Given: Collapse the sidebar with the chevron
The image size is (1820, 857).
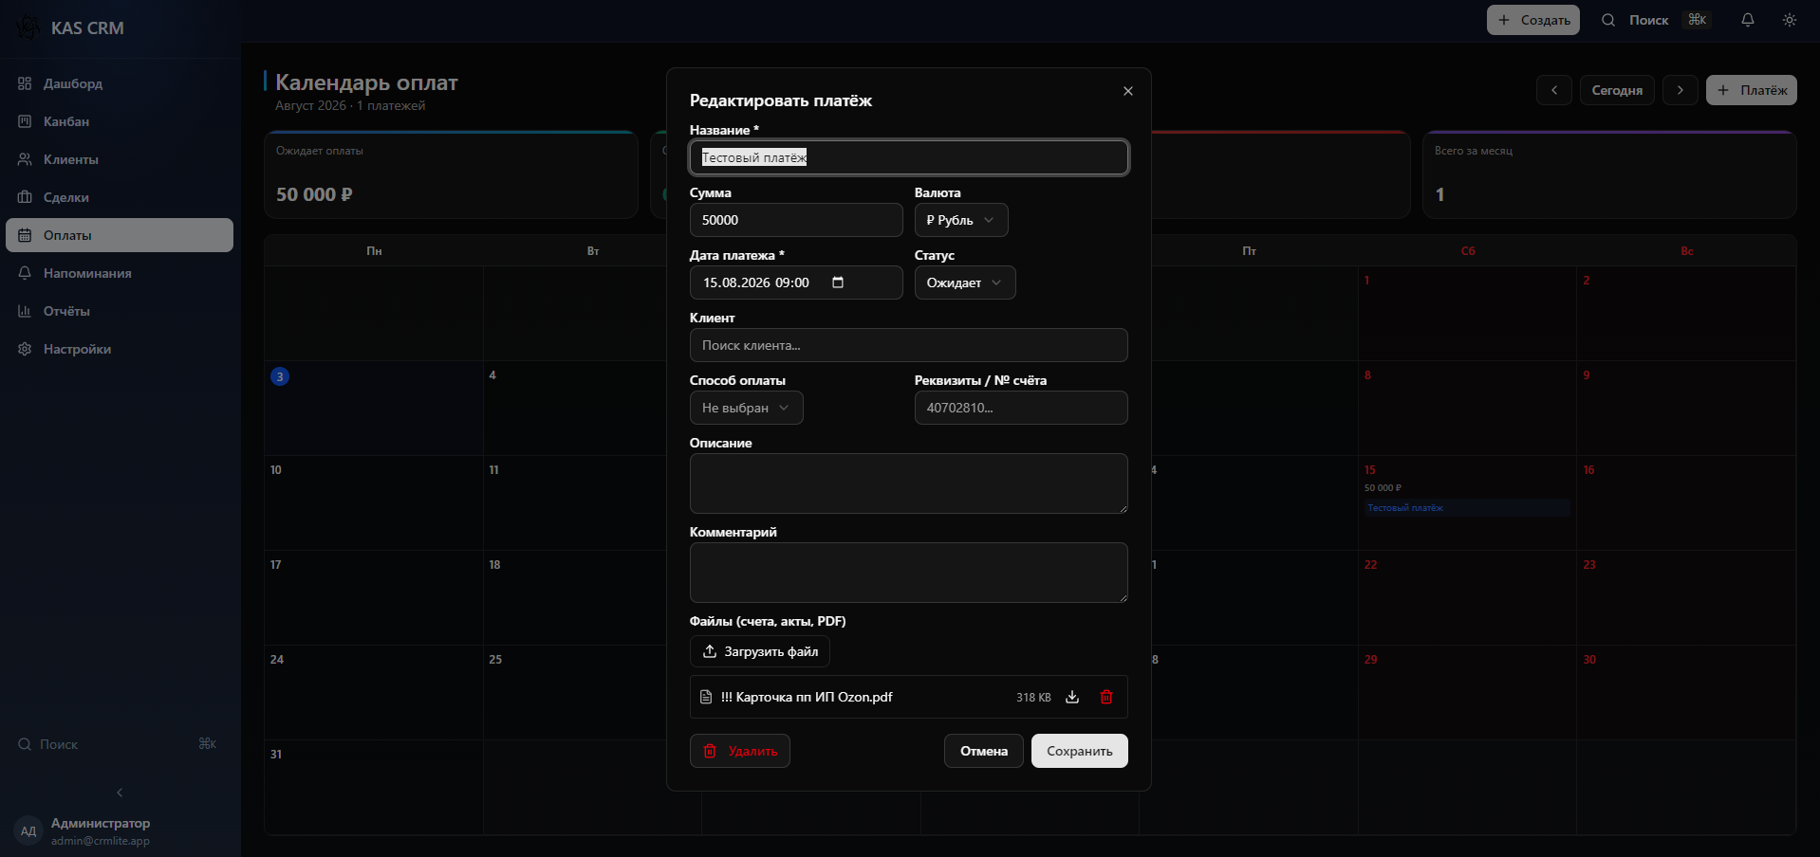Looking at the screenshot, I should coord(120,793).
